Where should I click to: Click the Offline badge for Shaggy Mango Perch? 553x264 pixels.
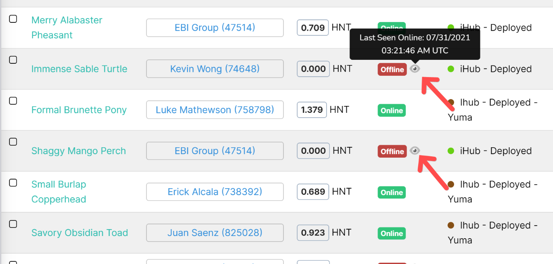click(392, 151)
